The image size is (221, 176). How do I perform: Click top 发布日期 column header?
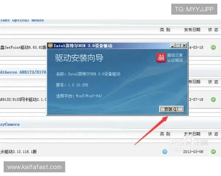pyautogui.click(x=192, y=30)
